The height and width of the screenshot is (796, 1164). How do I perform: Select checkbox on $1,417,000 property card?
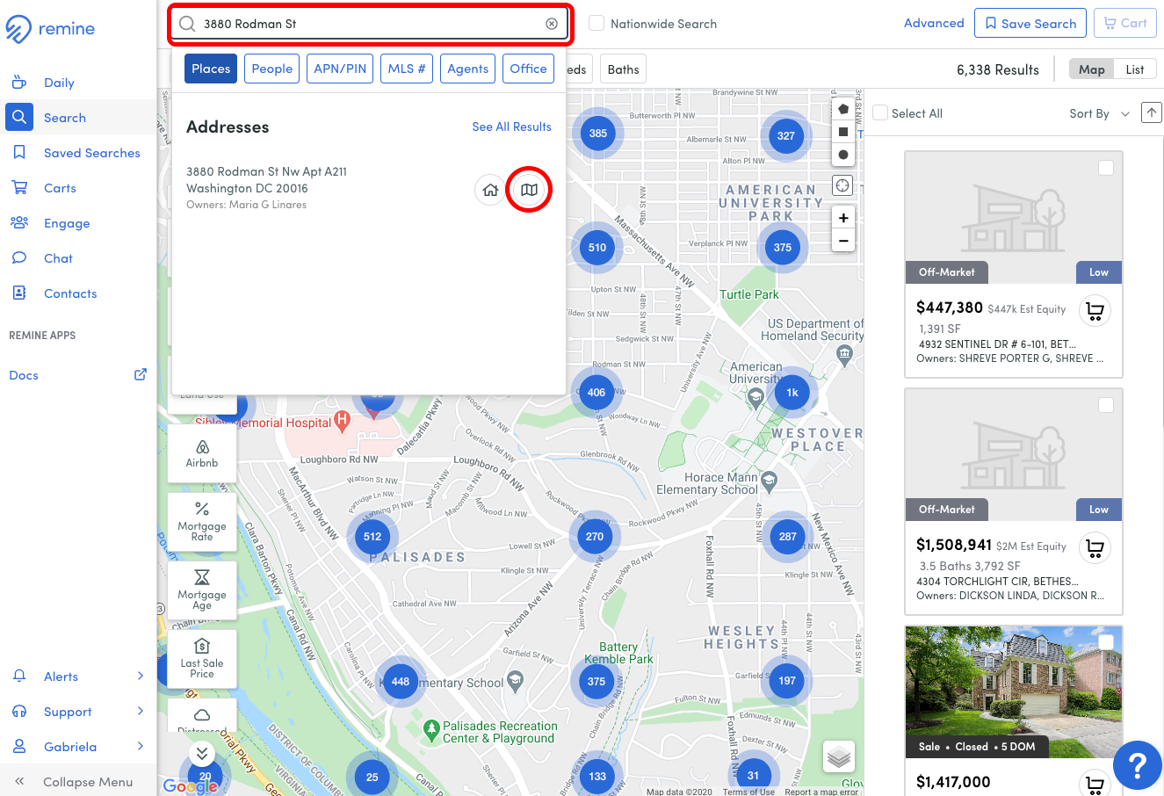[1106, 642]
